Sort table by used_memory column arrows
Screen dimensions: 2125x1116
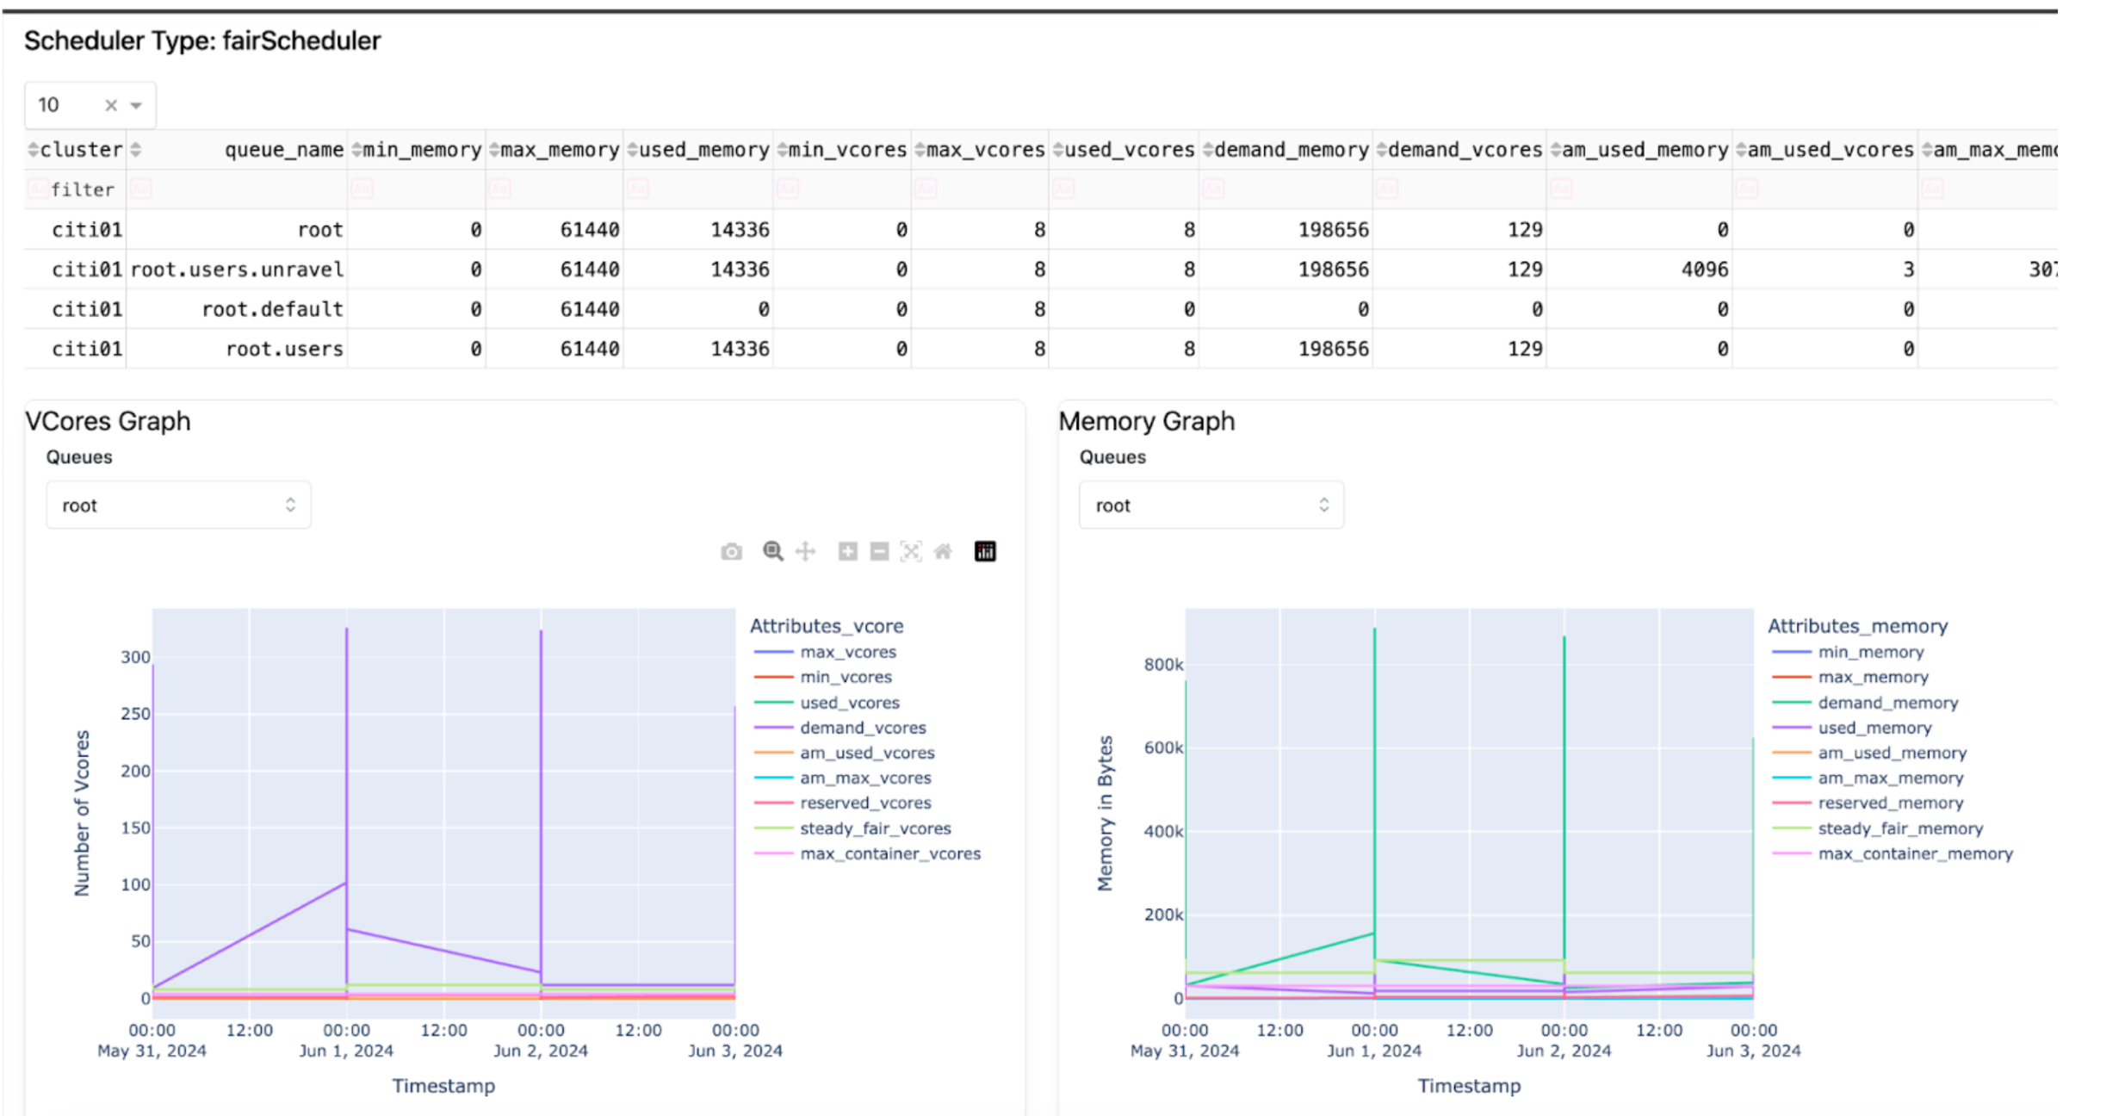[632, 150]
